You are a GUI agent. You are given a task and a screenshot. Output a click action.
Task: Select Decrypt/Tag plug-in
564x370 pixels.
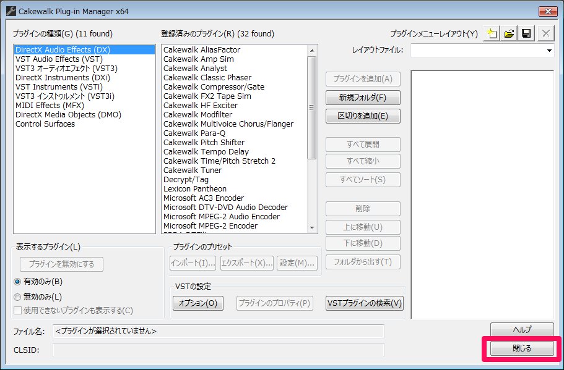[x=235, y=180]
